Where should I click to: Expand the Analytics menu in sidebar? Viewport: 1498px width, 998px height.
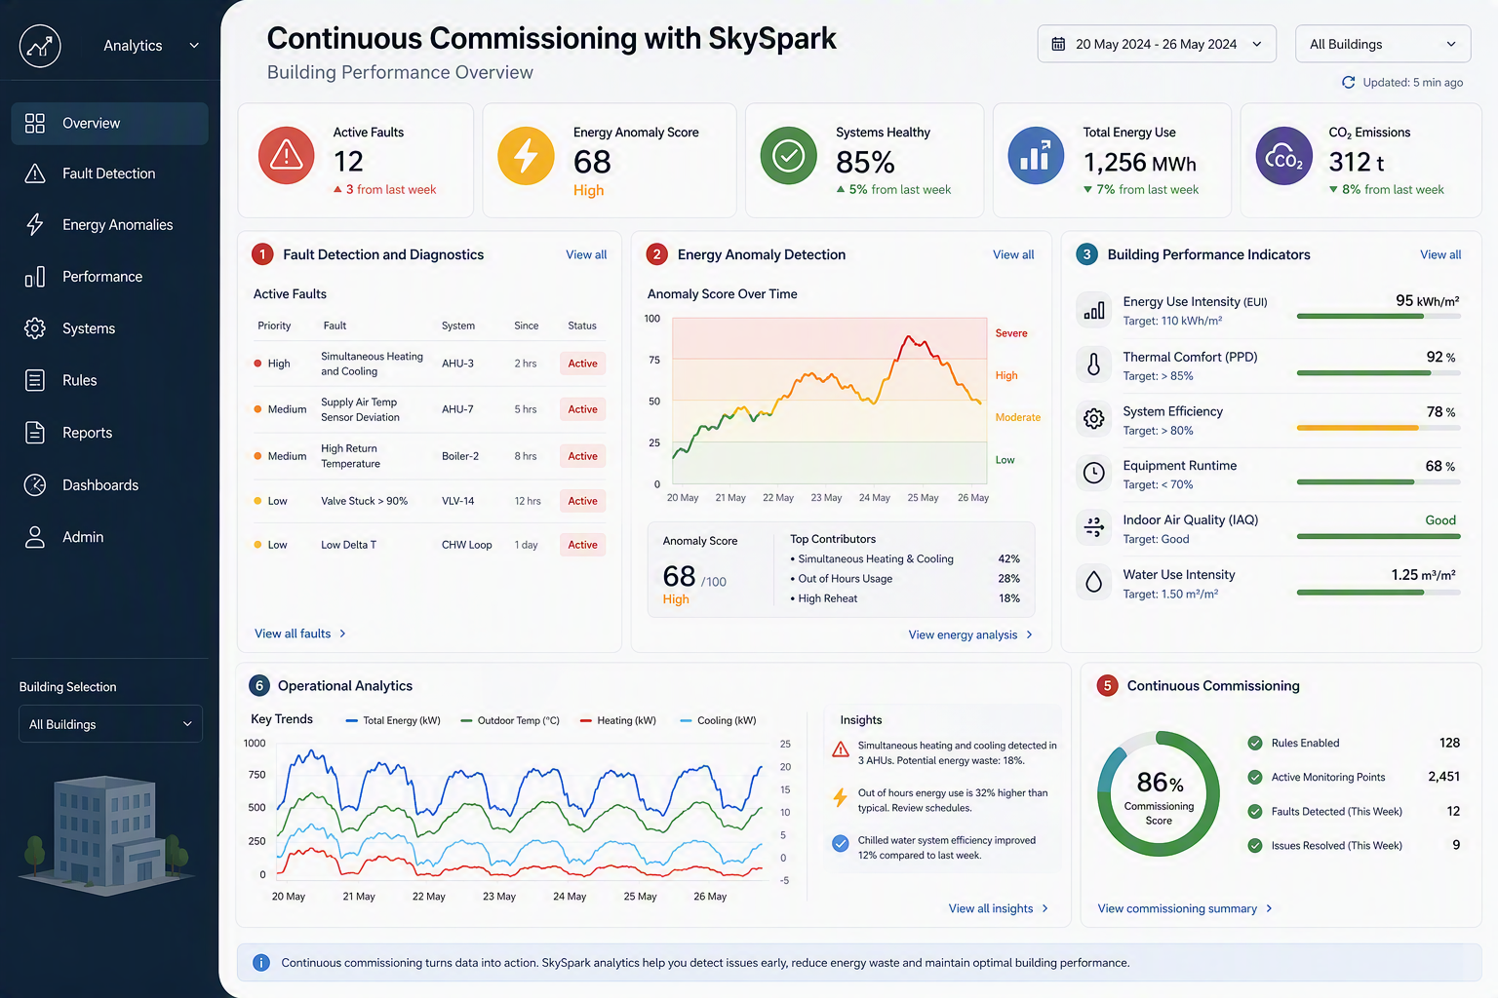tap(151, 46)
